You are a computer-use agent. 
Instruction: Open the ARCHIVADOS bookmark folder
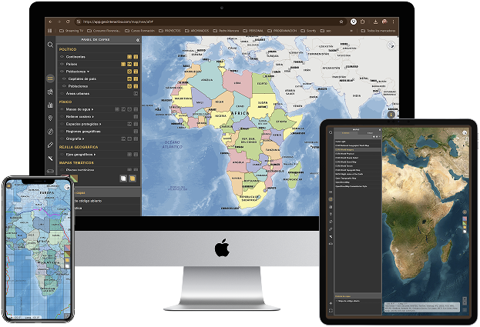pyautogui.click(x=196, y=31)
